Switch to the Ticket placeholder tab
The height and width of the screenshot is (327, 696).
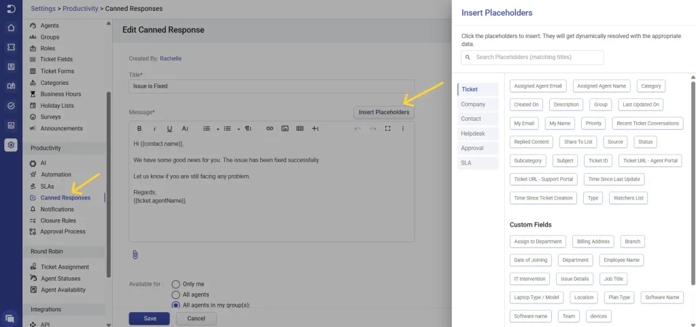(478, 89)
